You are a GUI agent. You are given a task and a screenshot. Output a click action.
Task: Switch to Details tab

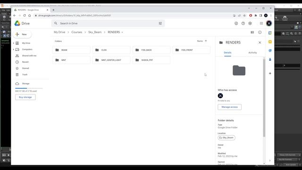227,52
